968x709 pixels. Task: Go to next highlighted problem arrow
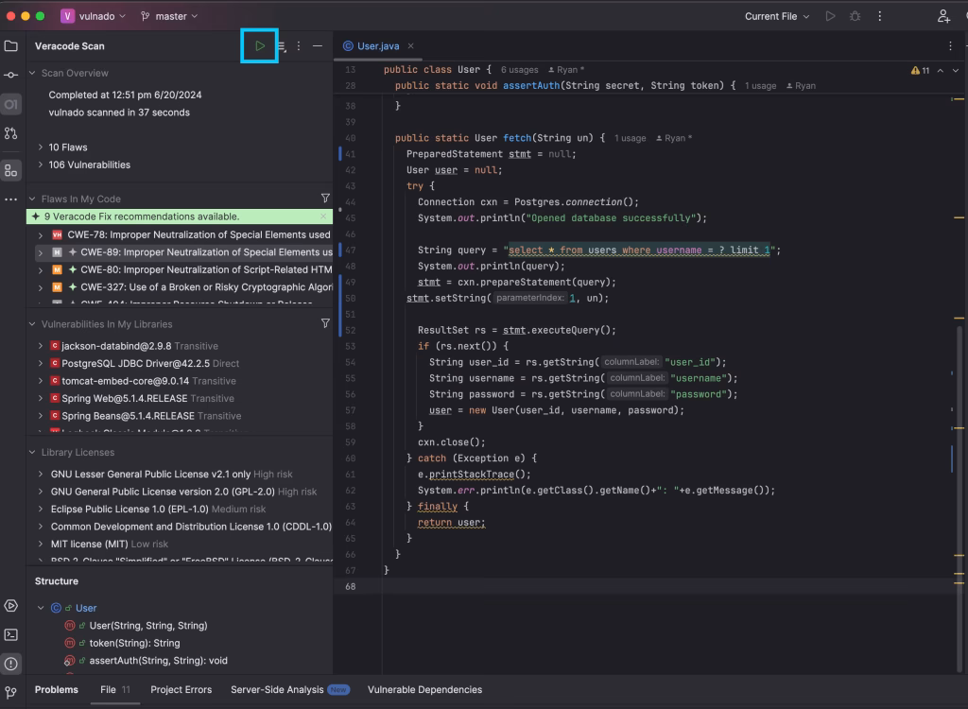pos(956,70)
